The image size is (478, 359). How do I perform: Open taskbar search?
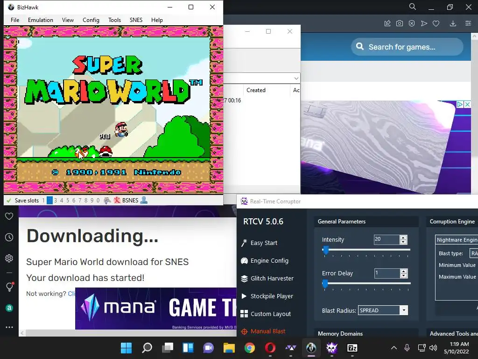(x=147, y=348)
